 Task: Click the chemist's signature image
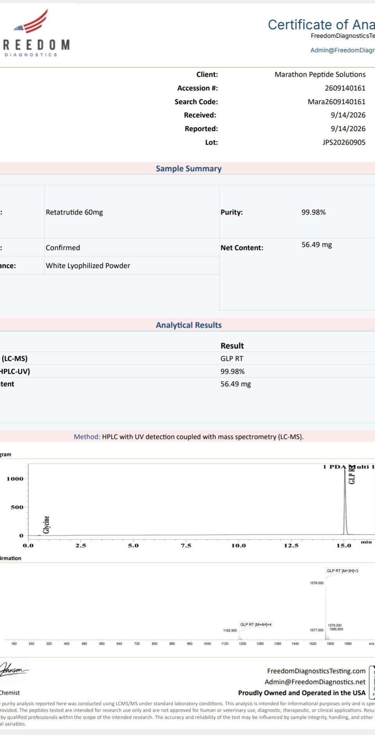point(14,671)
